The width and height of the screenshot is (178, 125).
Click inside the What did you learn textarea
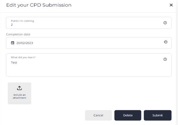click(x=89, y=65)
